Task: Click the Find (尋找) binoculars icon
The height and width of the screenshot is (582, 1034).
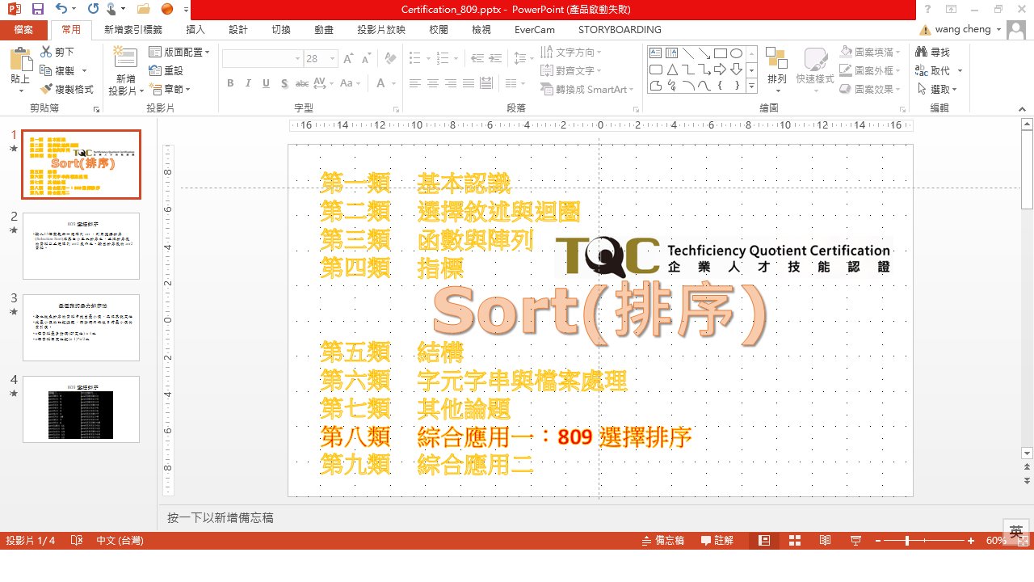Action: 922,52
